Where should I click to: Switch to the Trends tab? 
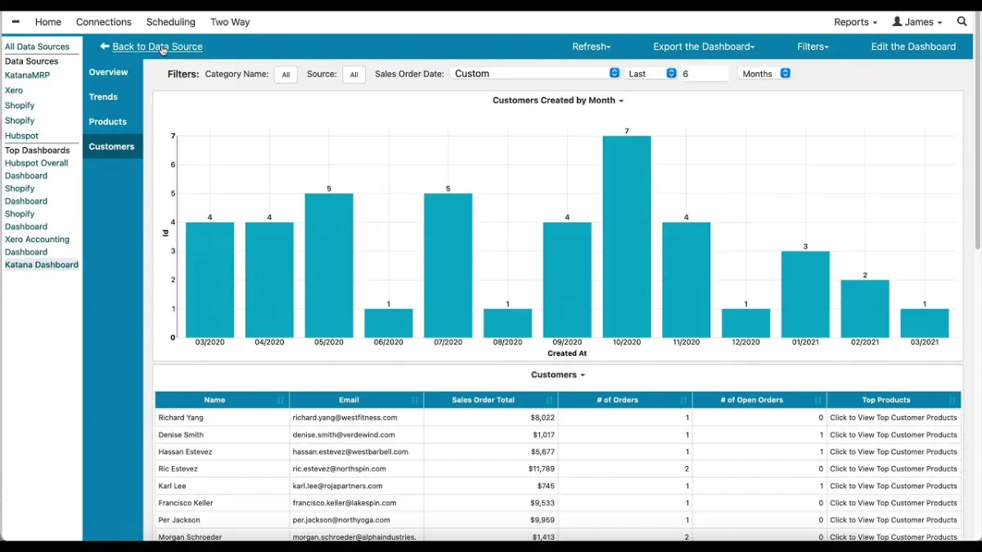coord(103,96)
